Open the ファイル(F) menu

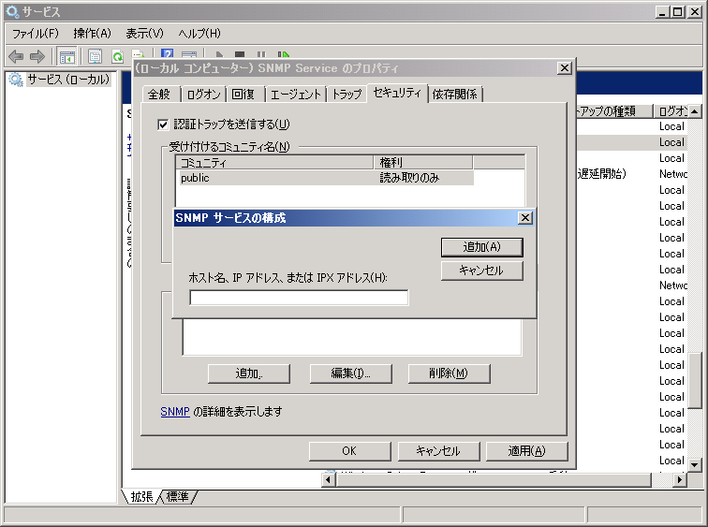(36, 34)
